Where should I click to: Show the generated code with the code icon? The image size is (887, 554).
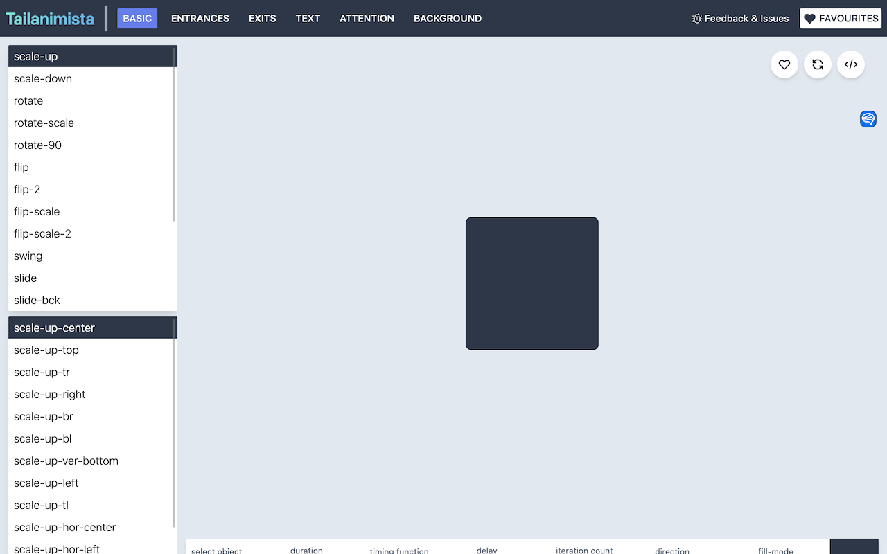click(851, 64)
